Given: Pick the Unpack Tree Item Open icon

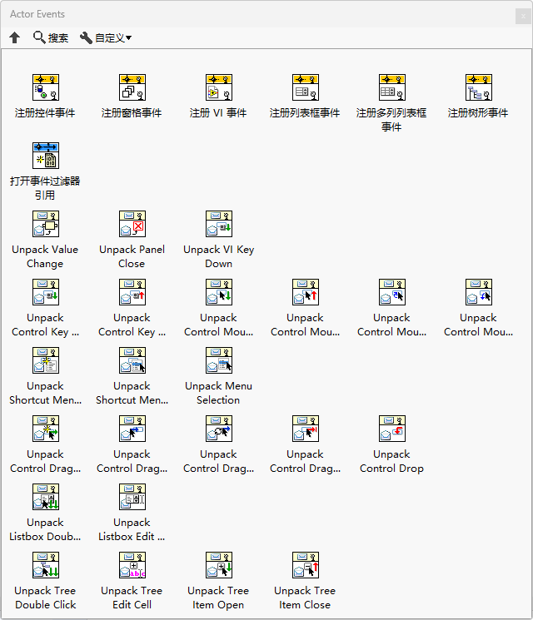Looking at the screenshot, I should click(x=219, y=565).
